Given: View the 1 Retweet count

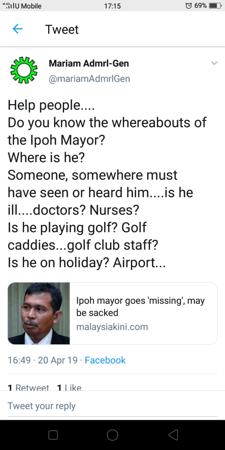Looking at the screenshot, I should [x=28, y=387].
